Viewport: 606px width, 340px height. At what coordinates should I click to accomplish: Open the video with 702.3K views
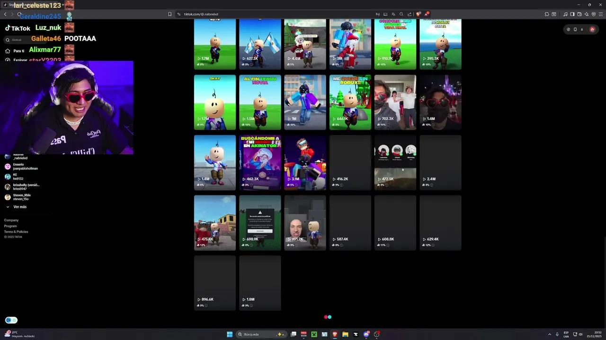[395, 102]
